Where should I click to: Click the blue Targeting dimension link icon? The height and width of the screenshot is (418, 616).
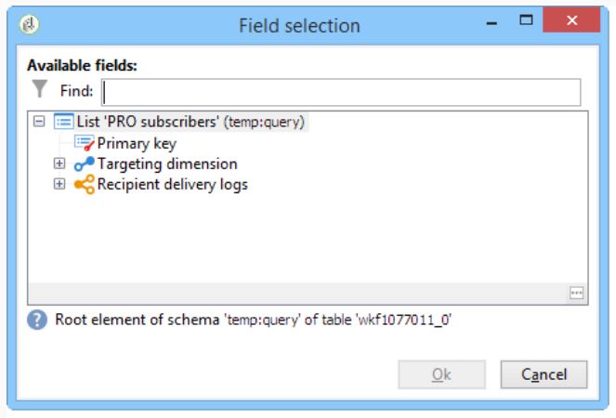point(84,163)
